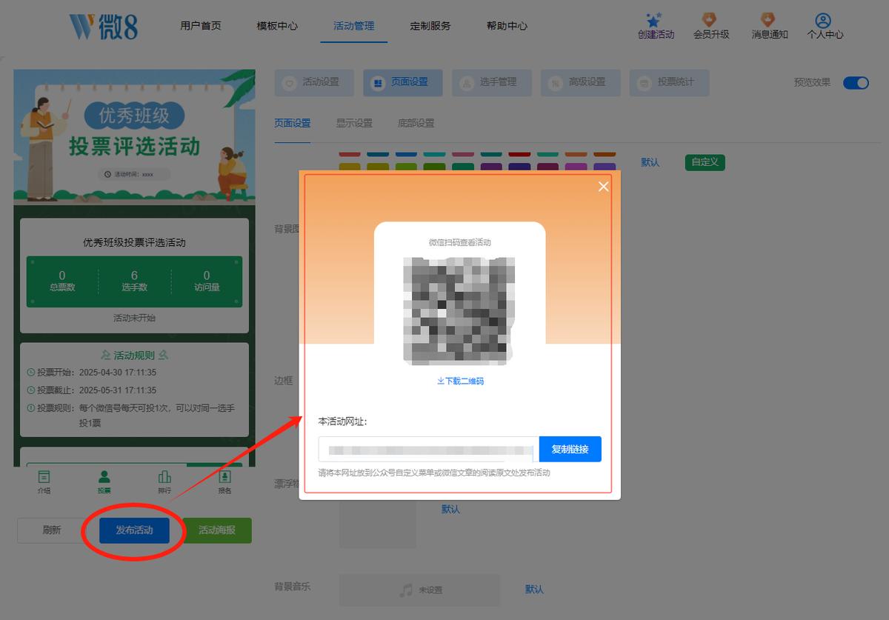The width and height of the screenshot is (889, 620).
Task: Click the 复制链接 button
Action: click(x=570, y=450)
